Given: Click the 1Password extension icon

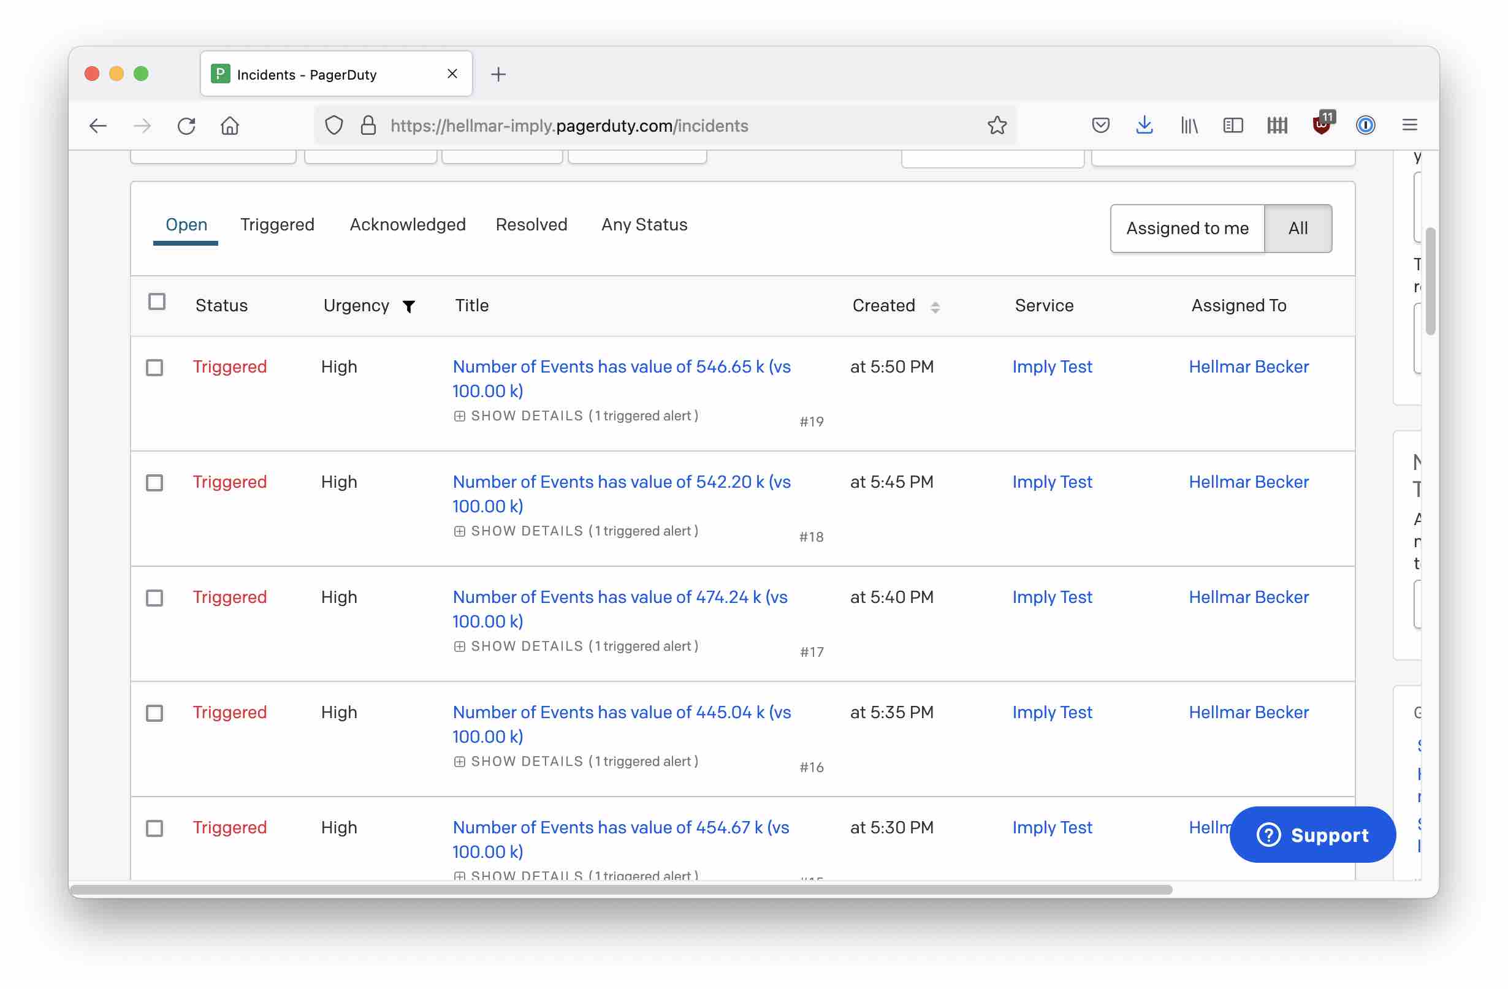Looking at the screenshot, I should coord(1365,126).
